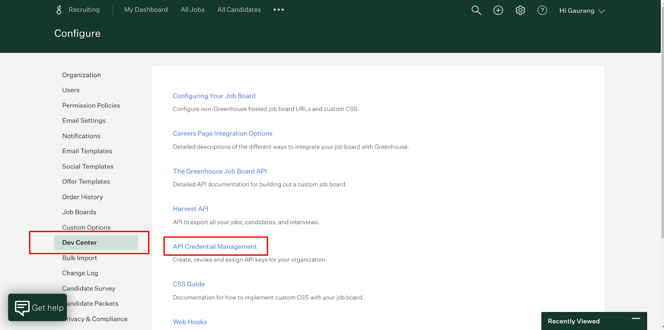
Task: Click the Recently Viewed panel title
Action: tap(574, 321)
